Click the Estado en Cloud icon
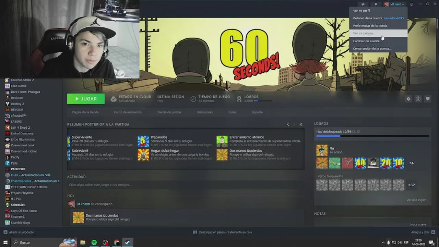Viewport: 439px width, 247px height. click(x=114, y=99)
